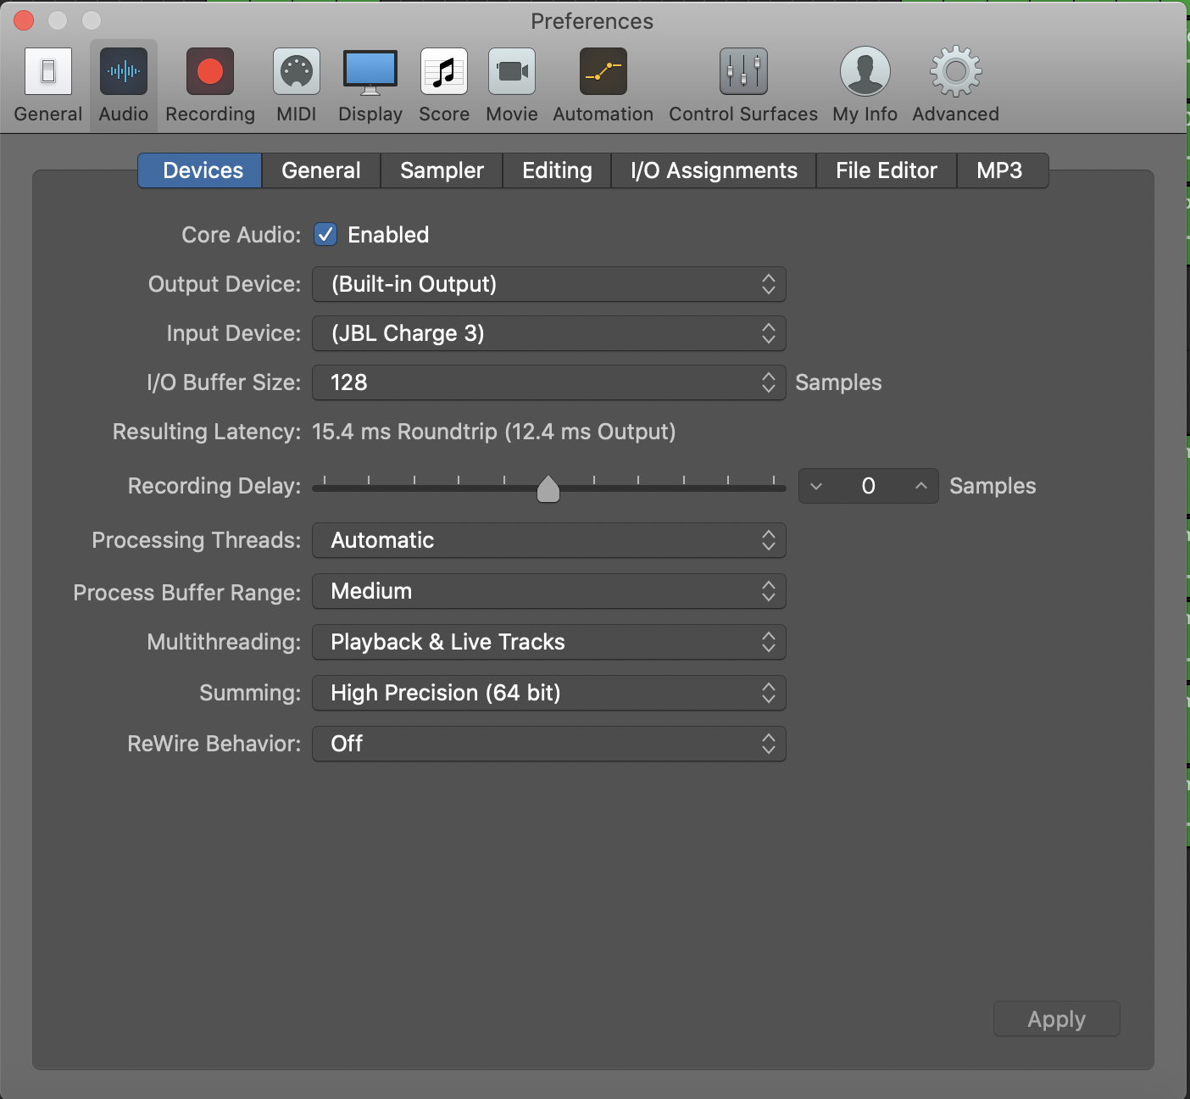
Task: Open Automation preferences curve icon
Action: click(x=603, y=71)
